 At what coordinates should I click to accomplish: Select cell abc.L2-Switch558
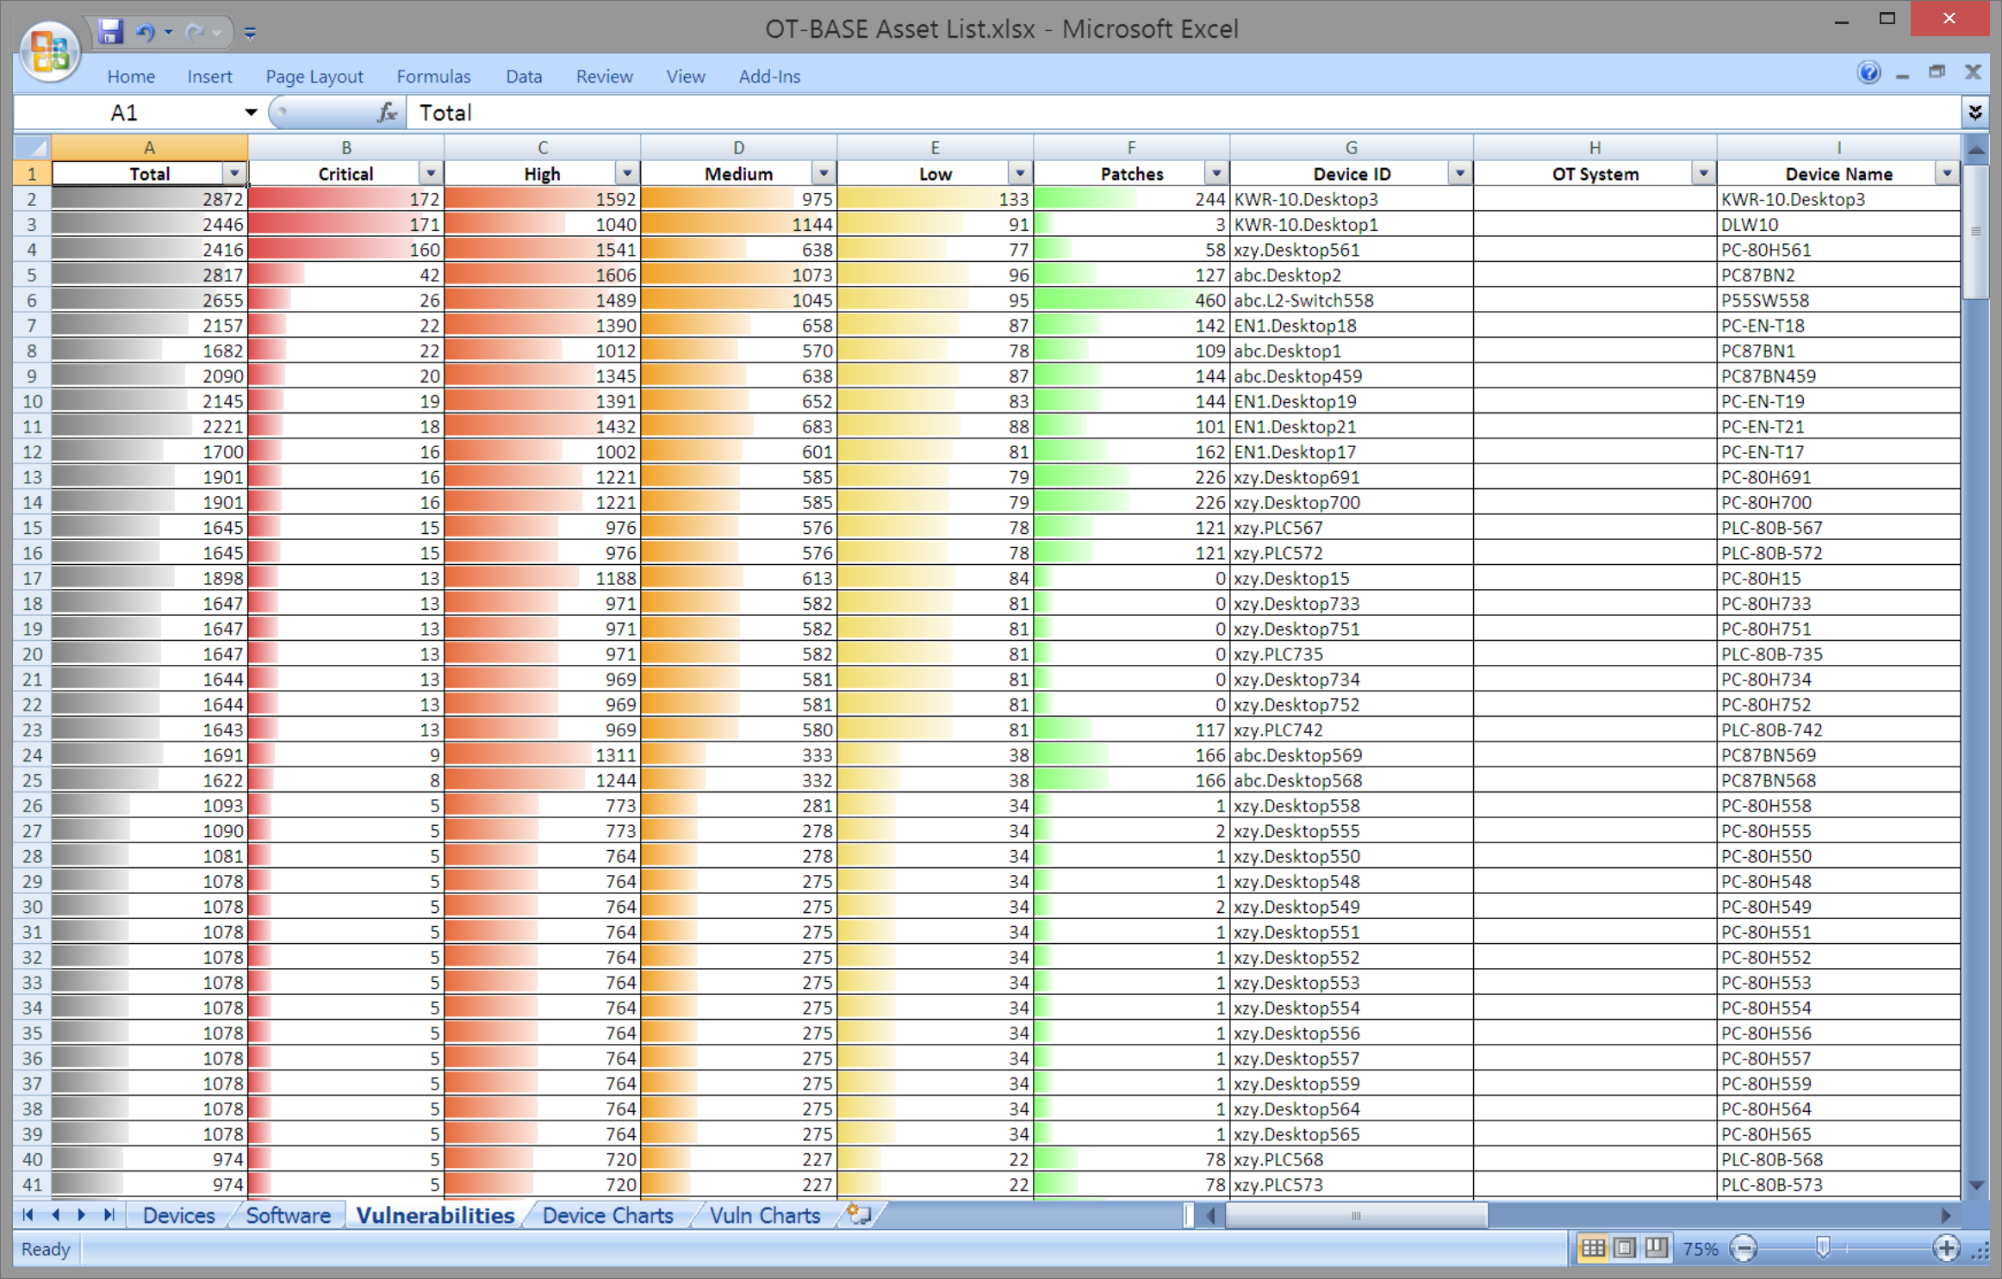point(1351,300)
